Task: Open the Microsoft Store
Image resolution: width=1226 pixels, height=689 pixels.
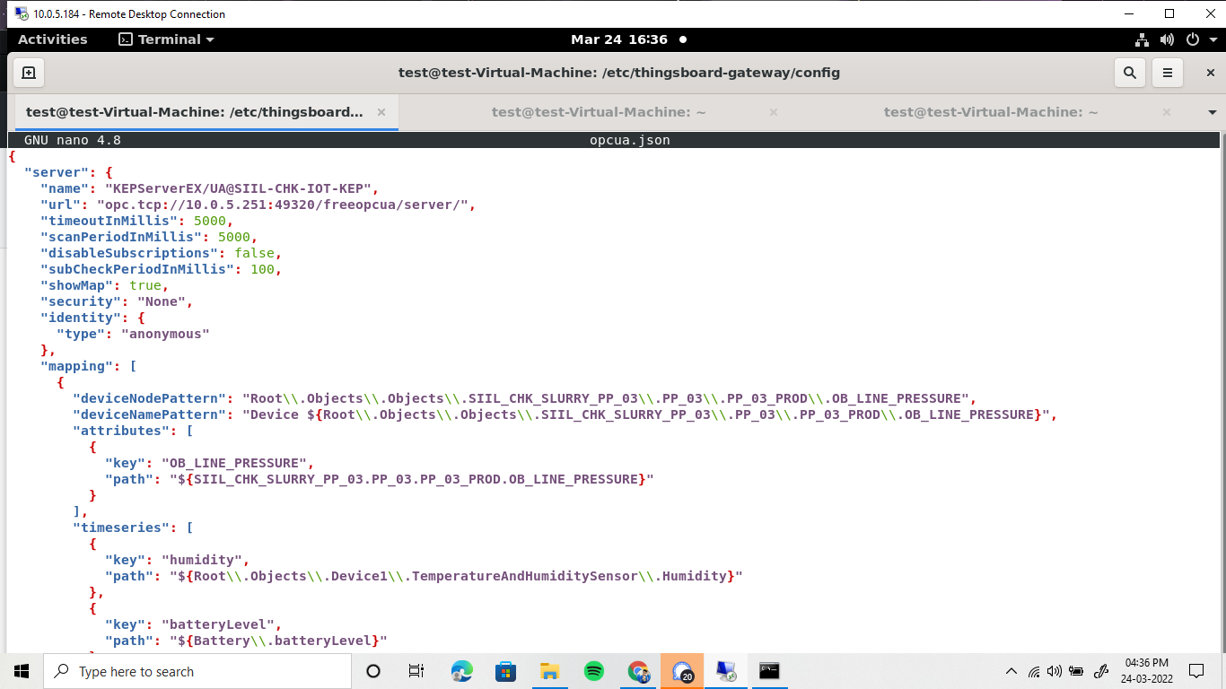Action: (x=505, y=671)
